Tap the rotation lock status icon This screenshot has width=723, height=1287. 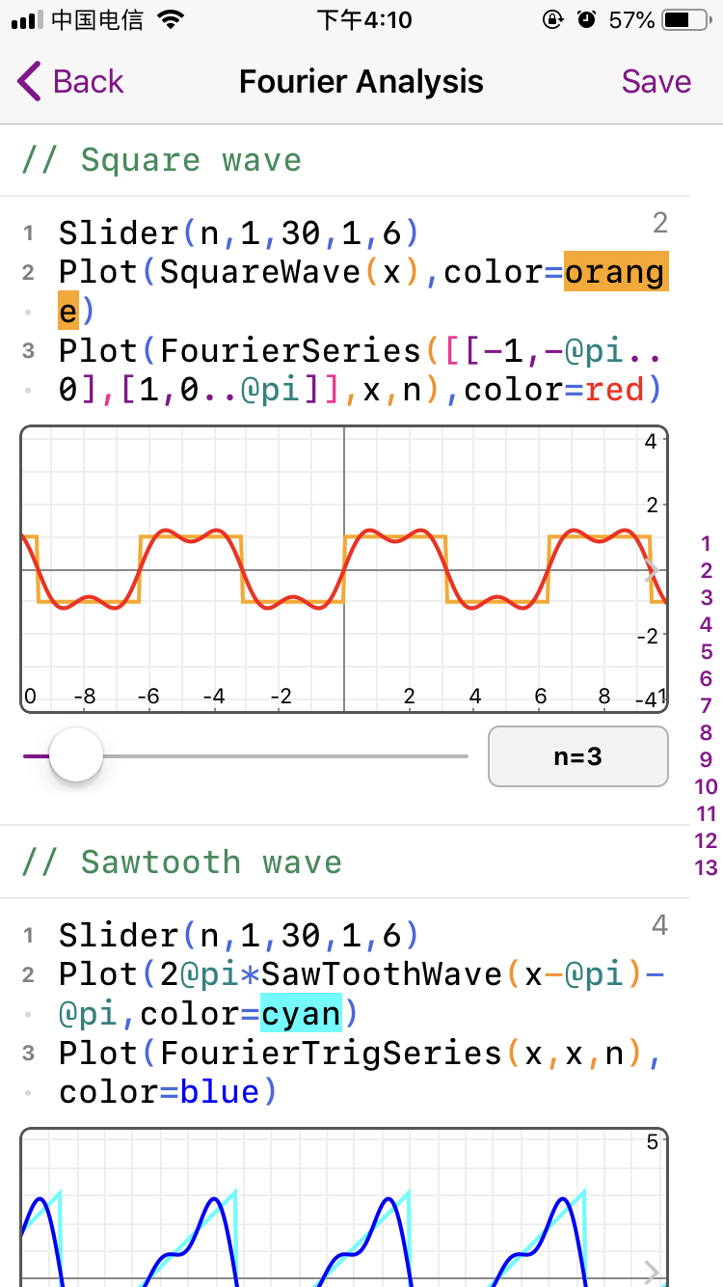click(x=553, y=19)
